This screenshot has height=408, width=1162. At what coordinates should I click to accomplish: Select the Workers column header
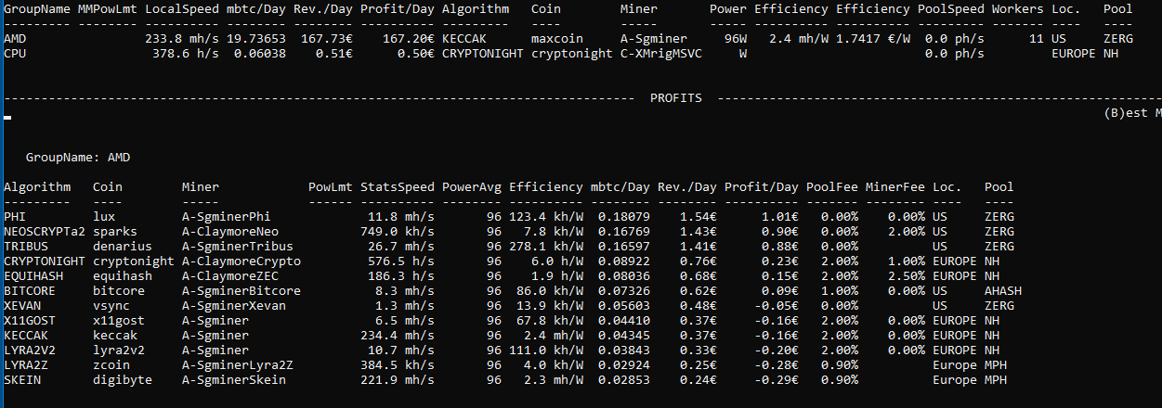[1018, 9]
